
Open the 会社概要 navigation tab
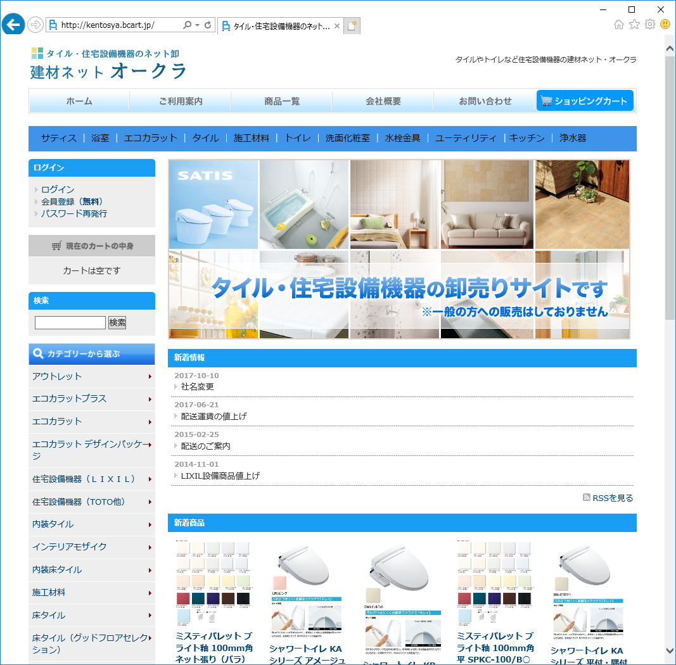383,101
